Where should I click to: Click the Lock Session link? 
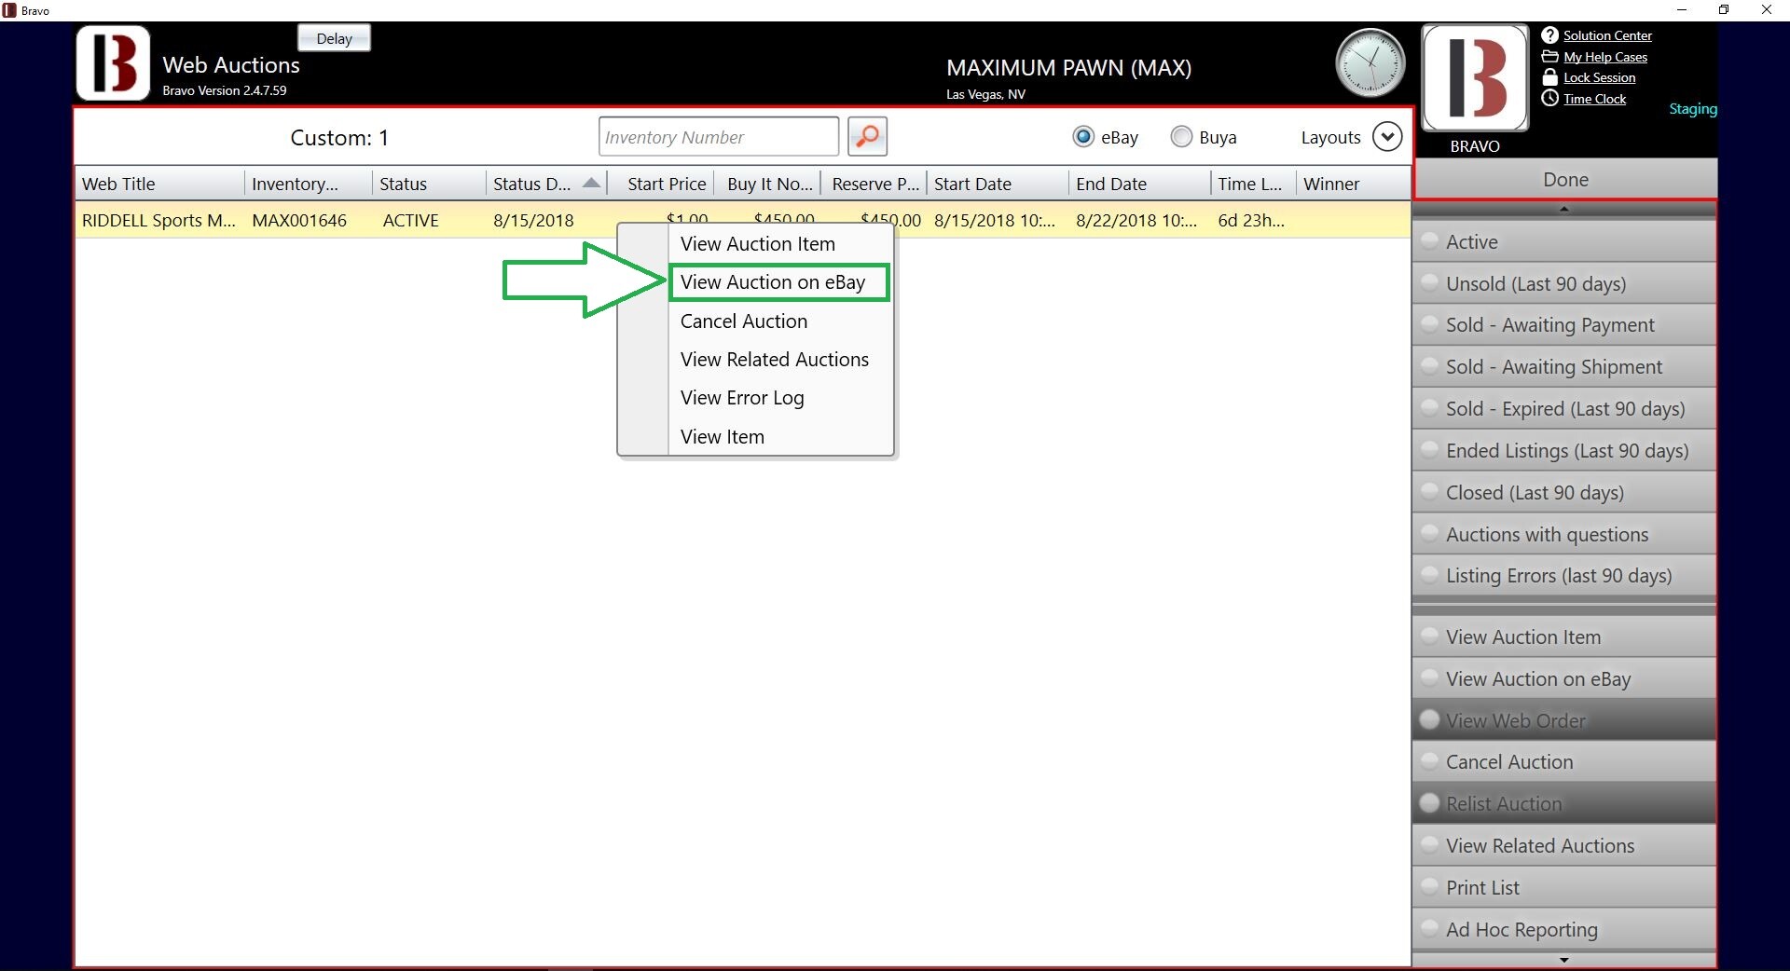coord(1599,77)
